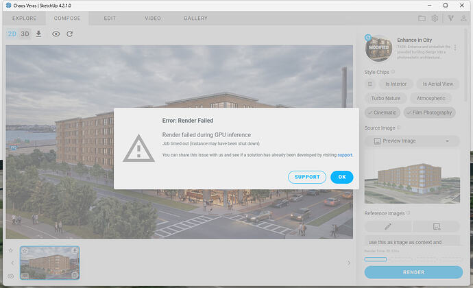
Task: Click the warning triangle icon in the error dialog
Action: 138,148
